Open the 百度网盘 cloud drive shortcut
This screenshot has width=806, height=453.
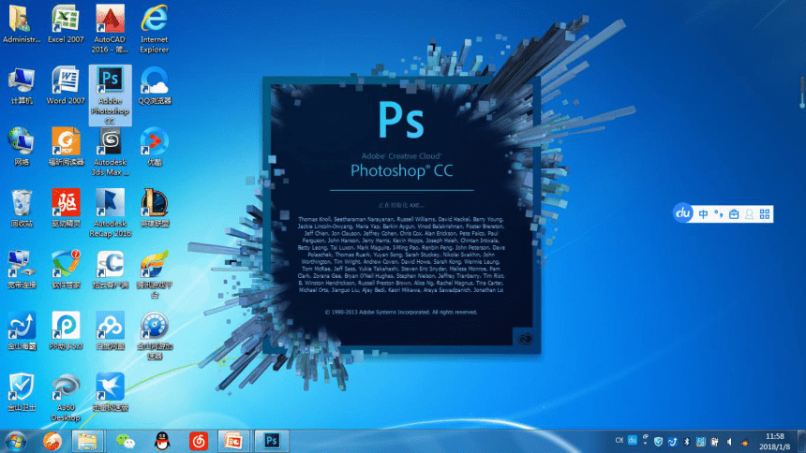pos(110,331)
